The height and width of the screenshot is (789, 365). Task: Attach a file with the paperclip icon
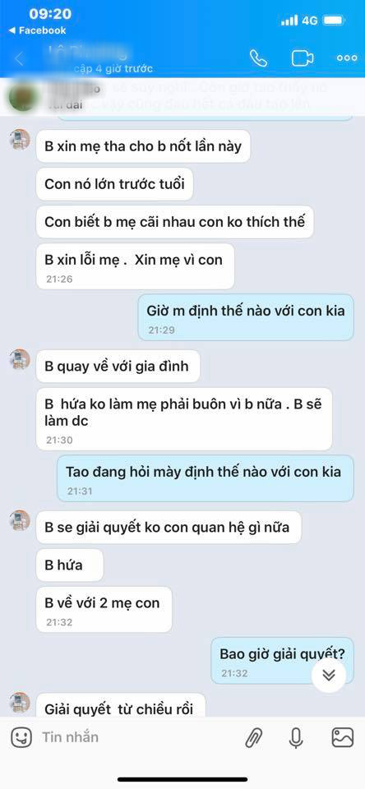(x=254, y=738)
